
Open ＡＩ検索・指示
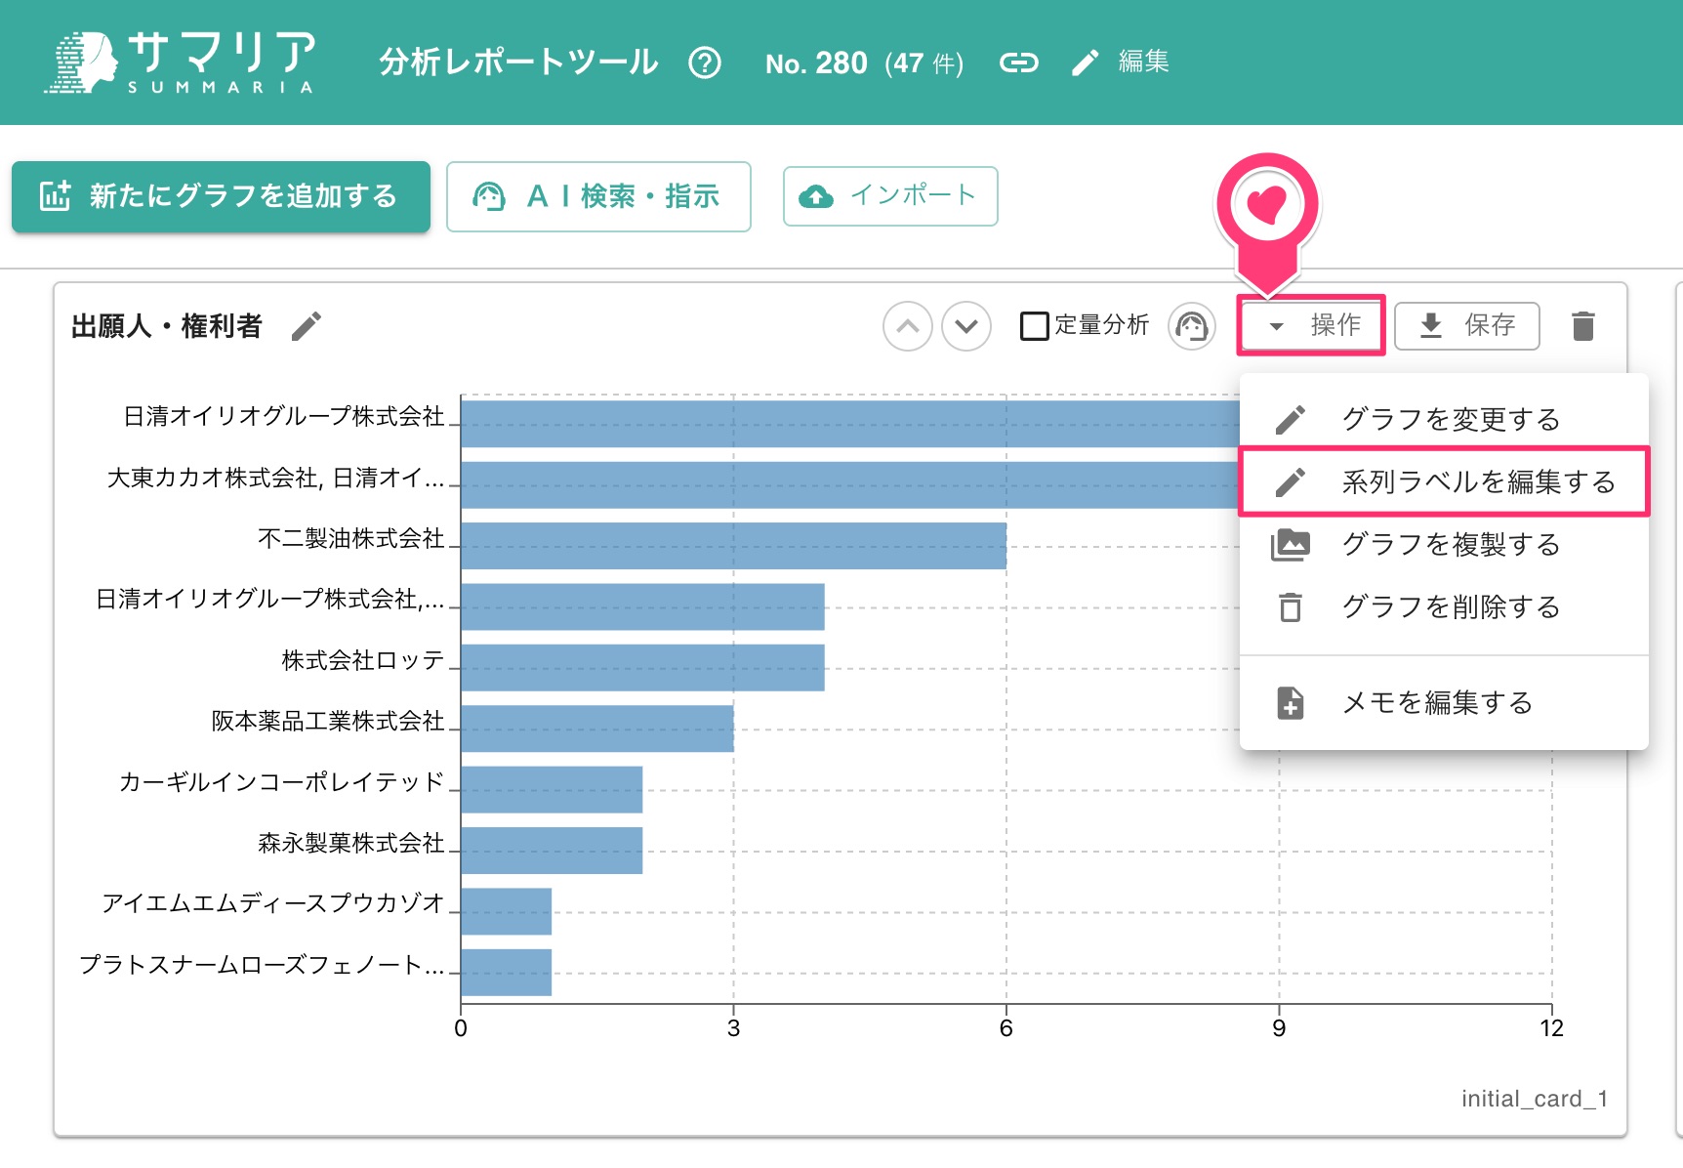point(598,196)
